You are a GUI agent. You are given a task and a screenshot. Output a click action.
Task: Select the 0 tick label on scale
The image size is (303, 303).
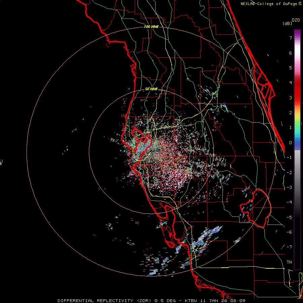pos(291,143)
